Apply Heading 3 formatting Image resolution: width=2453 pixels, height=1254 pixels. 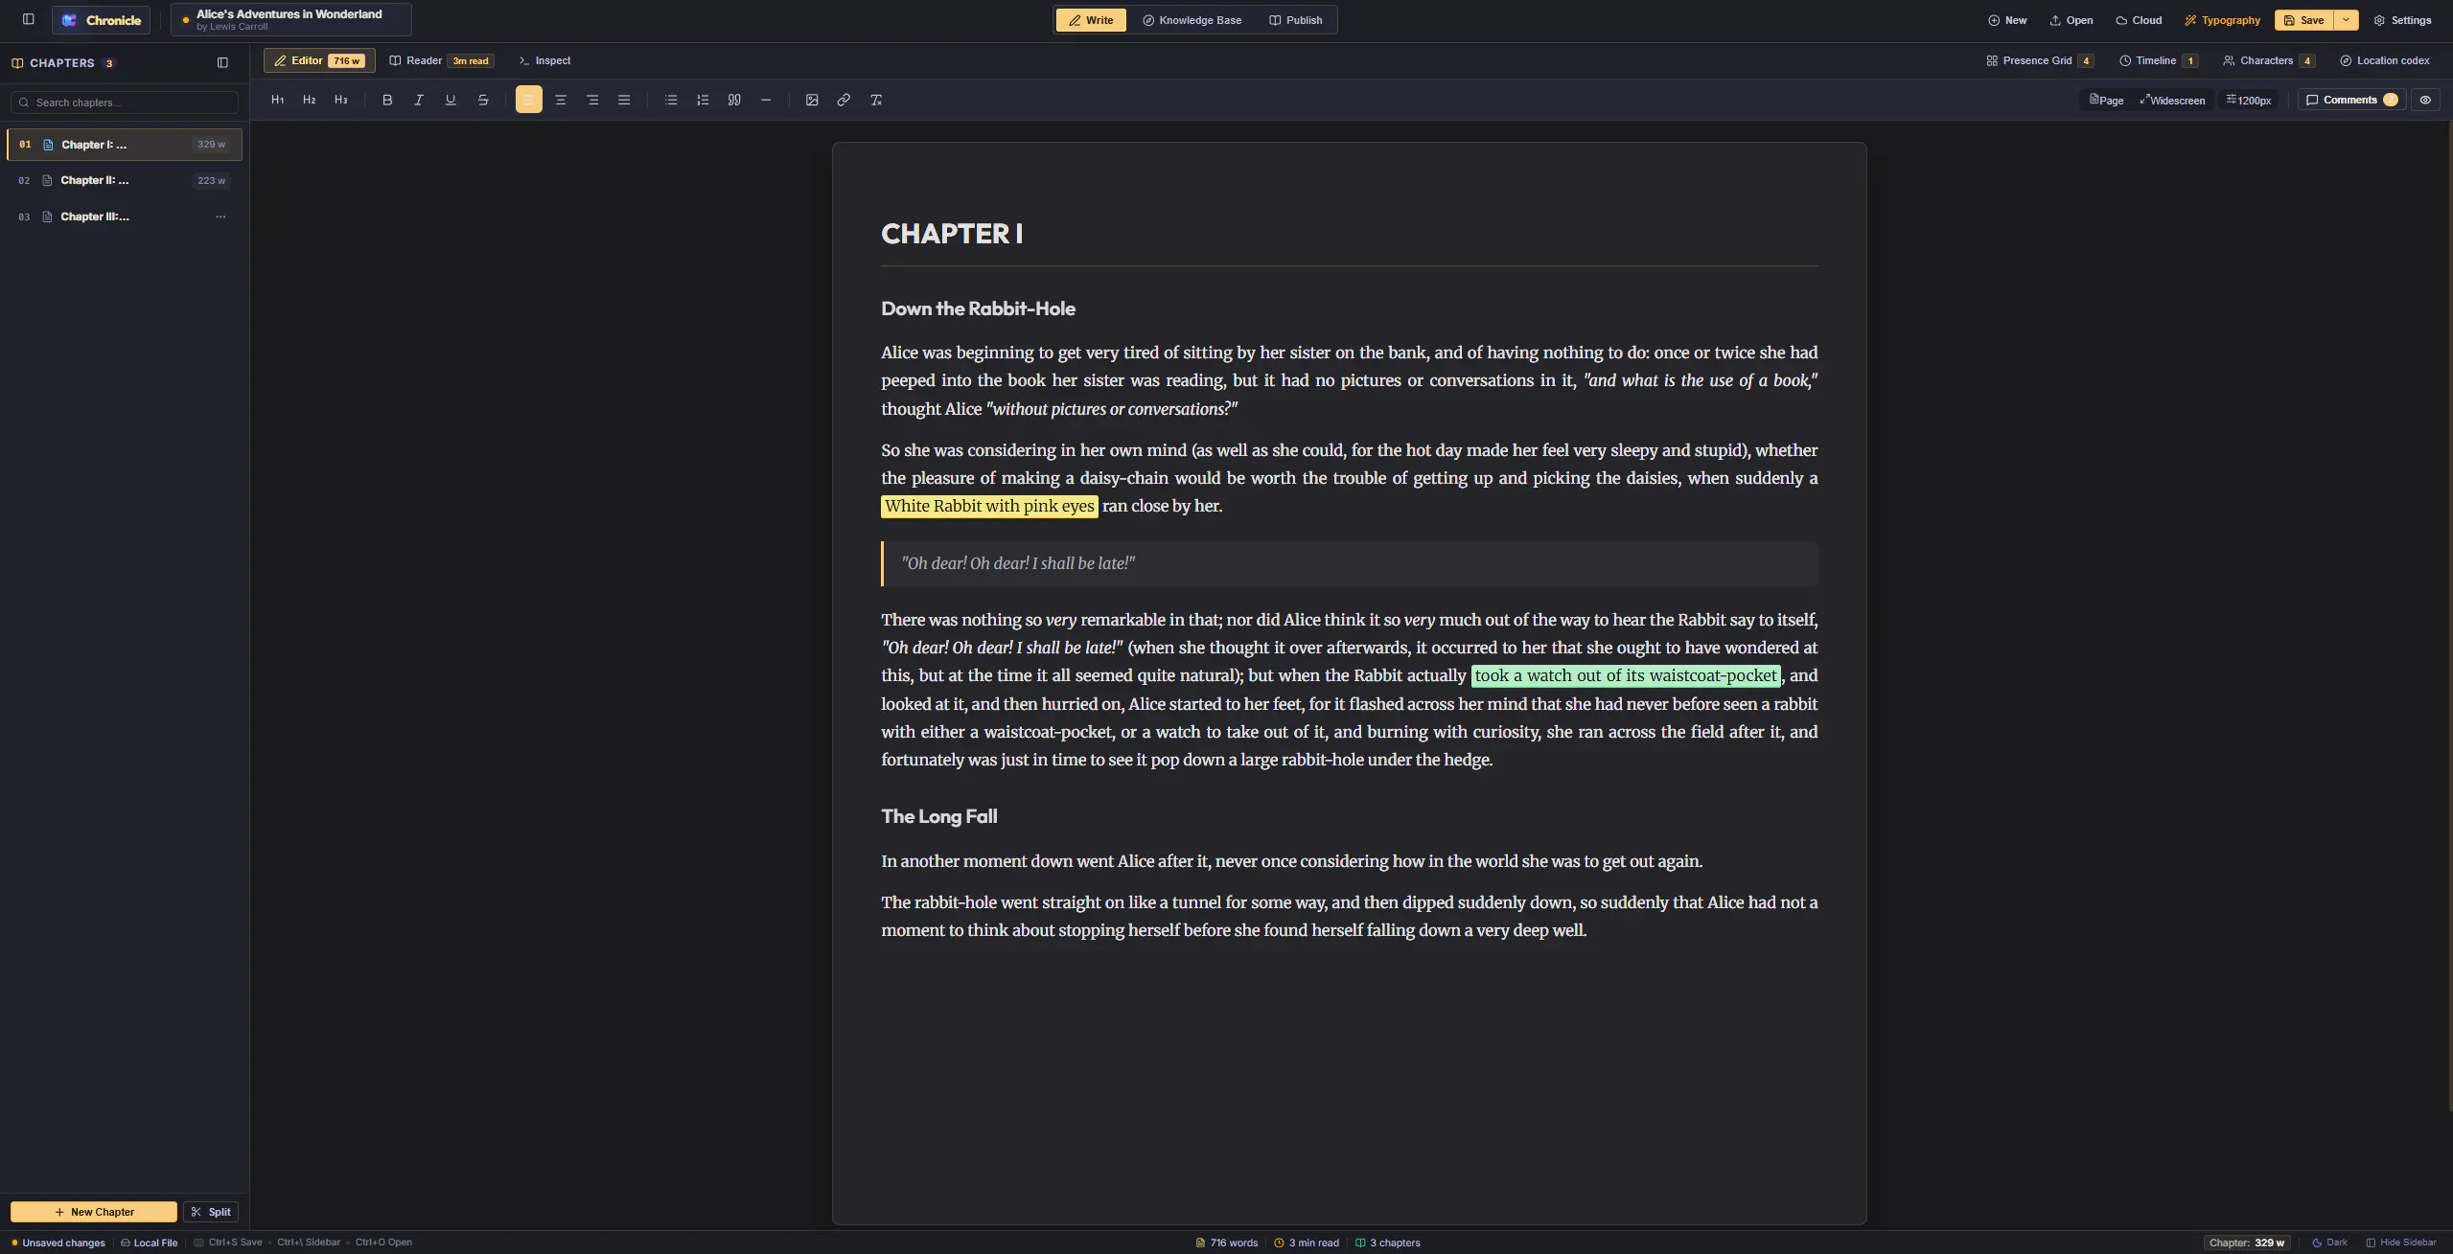point(341,100)
